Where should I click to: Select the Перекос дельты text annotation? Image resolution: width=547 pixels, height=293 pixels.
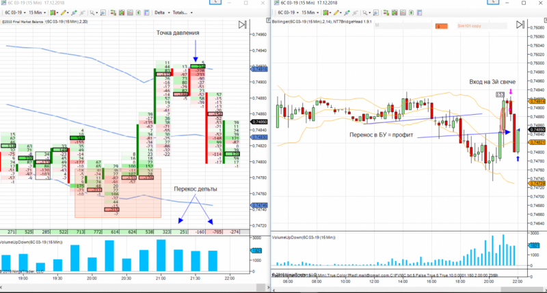pyautogui.click(x=196, y=189)
